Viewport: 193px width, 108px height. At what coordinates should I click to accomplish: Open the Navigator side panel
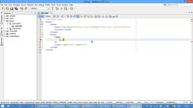coord(2,20)
